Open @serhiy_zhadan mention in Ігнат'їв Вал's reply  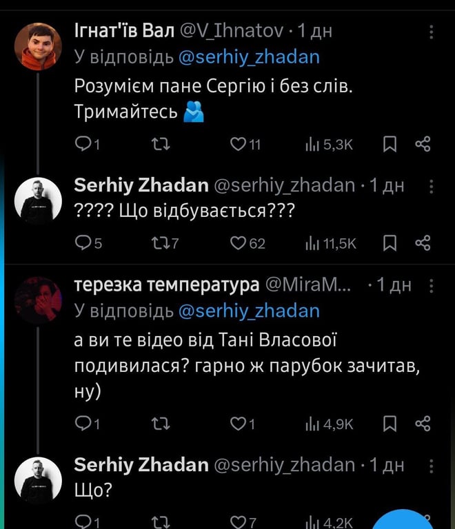click(x=249, y=56)
